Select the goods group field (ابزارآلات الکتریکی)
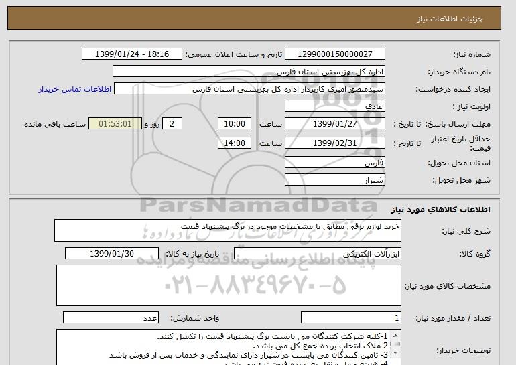Screen dimensions: 516x365 click(x=317, y=254)
